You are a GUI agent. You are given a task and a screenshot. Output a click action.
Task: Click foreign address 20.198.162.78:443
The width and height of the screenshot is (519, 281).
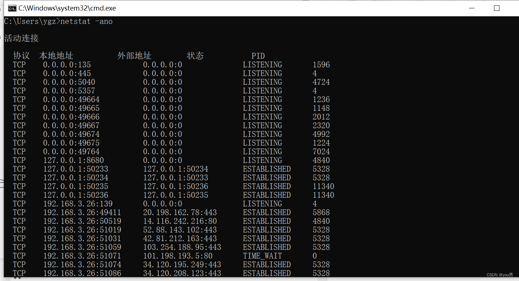[x=180, y=213]
